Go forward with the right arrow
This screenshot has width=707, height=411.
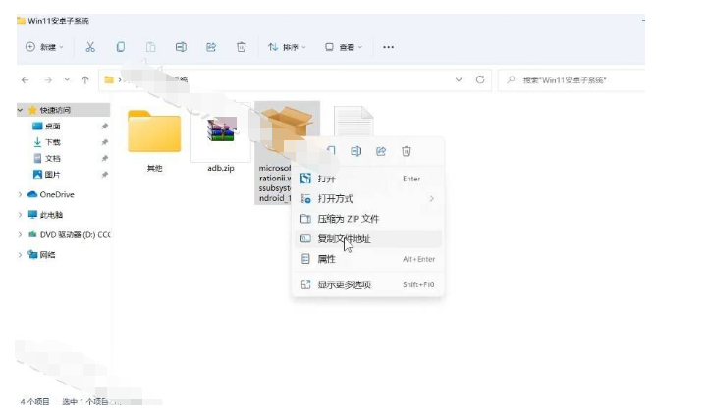[x=48, y=80]
